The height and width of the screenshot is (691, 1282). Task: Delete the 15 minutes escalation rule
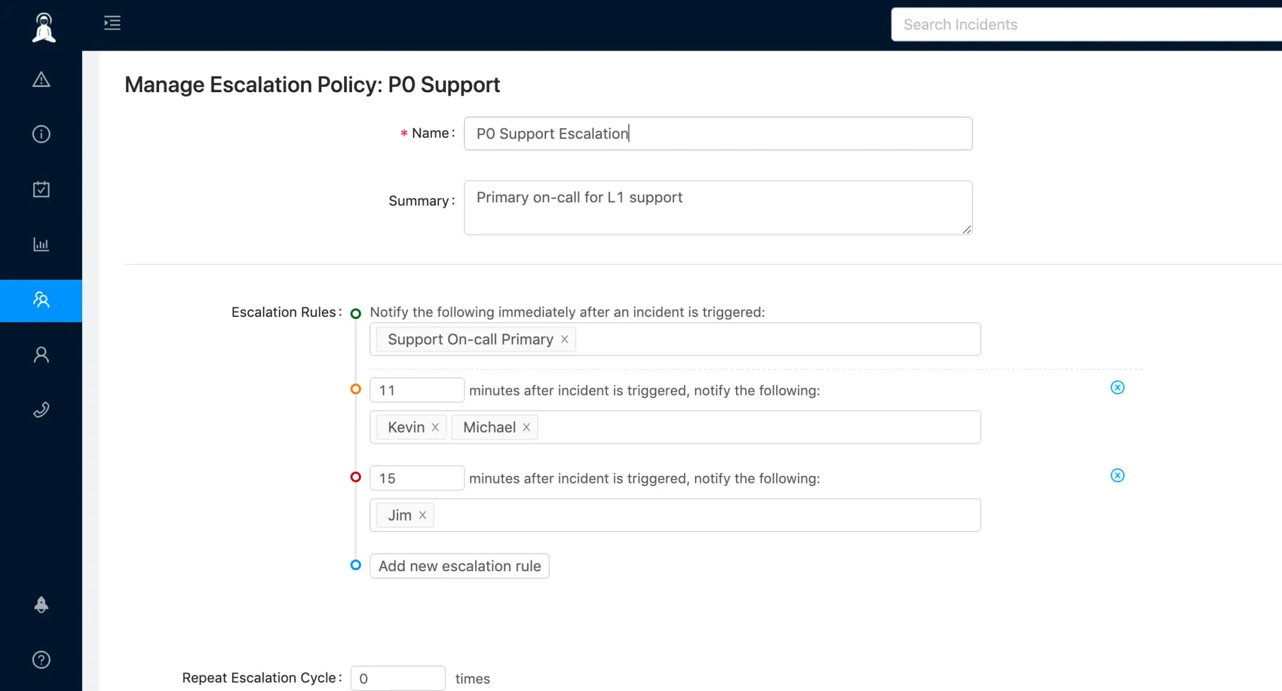1117,475
